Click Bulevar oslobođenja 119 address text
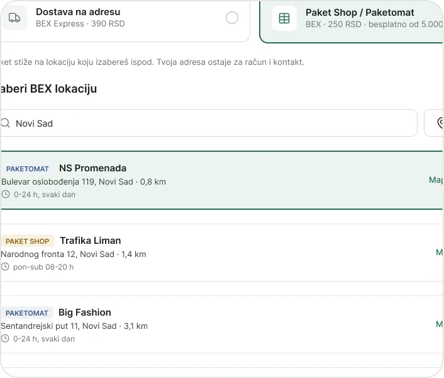The width and height of the screenshot is (444, 378). (x=84, y=182)
